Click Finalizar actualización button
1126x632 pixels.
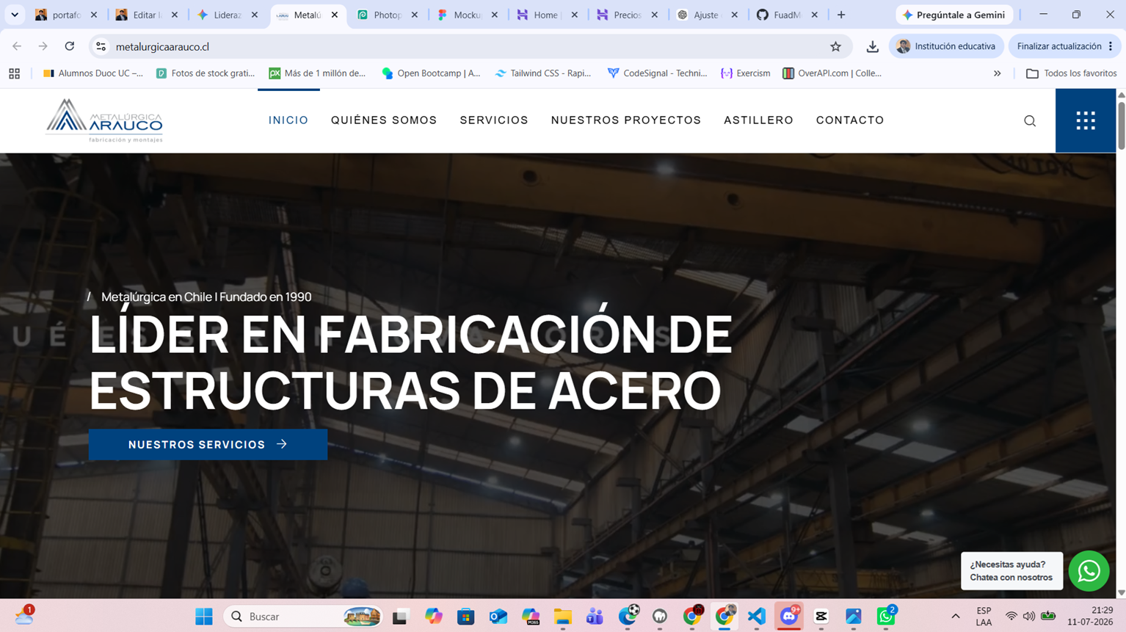[1064, 46]
